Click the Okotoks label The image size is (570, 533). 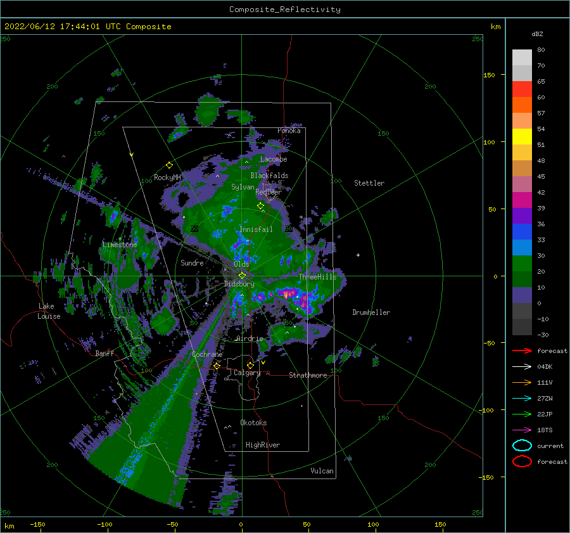253,423
